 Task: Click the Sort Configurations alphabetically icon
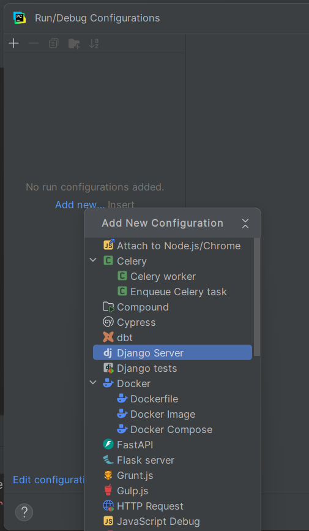click(x=94, y=43)
